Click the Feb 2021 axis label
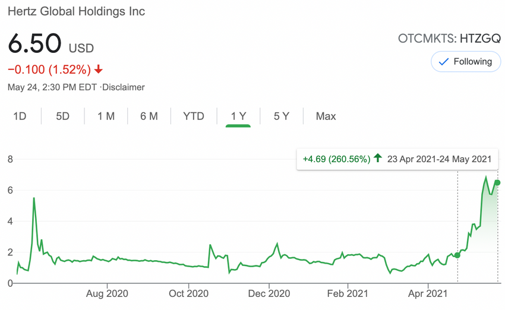505x310 pixels. pos(348,293)
